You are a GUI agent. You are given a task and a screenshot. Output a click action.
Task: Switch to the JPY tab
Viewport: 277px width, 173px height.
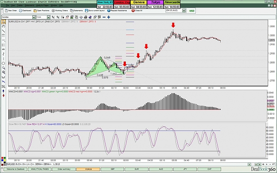pos(185,169)
